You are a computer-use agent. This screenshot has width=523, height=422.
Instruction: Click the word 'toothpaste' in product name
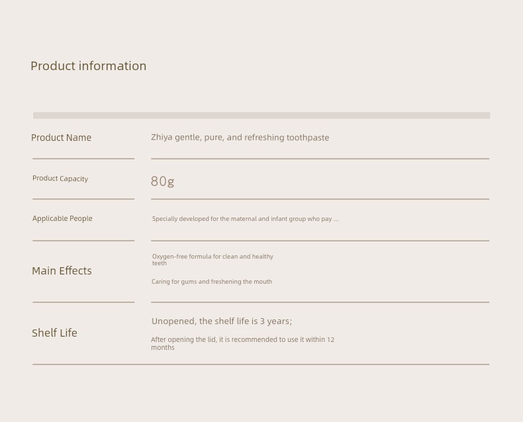click(308, 138)
